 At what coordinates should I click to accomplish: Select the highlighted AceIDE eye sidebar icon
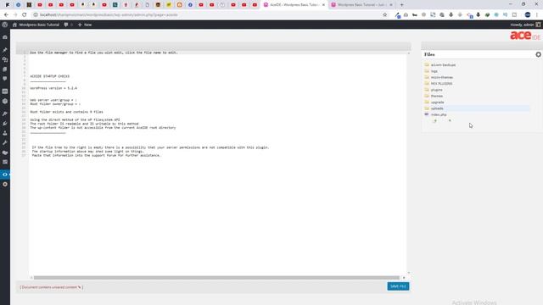pos(5,175)
